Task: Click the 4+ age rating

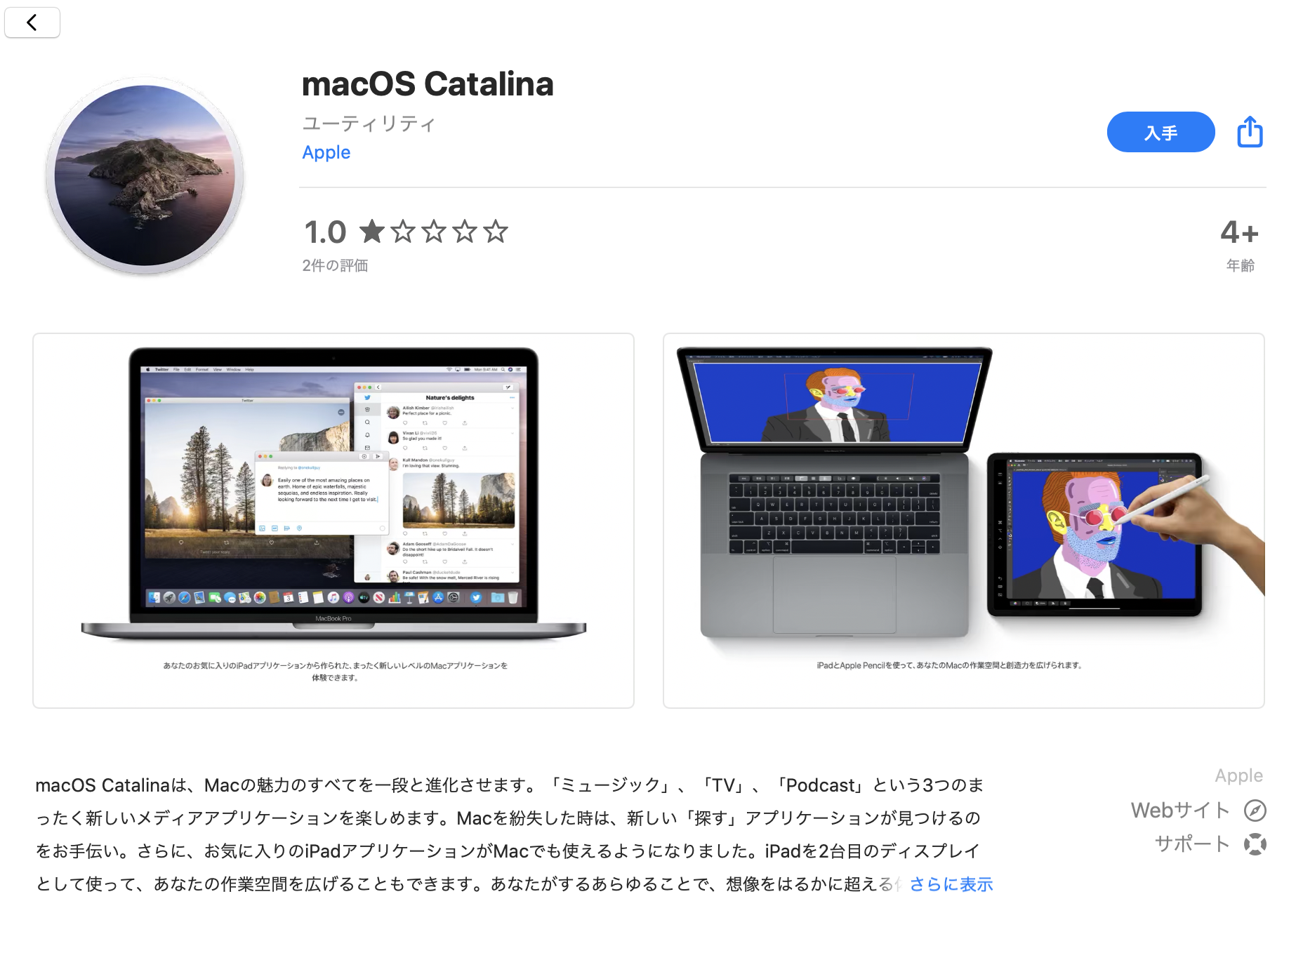Action: click(x=1240, y=232)
